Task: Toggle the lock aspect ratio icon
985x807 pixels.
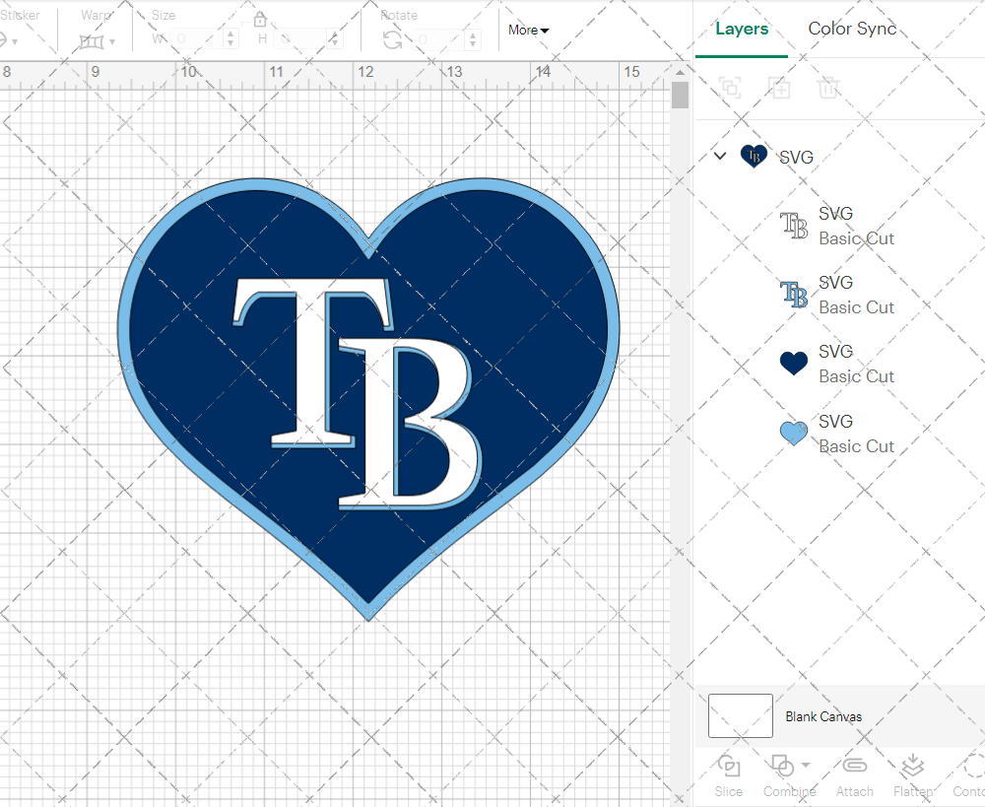Action: pyautogui.click(x=260, y=21)
